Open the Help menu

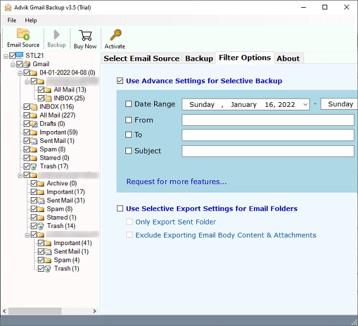31,20
